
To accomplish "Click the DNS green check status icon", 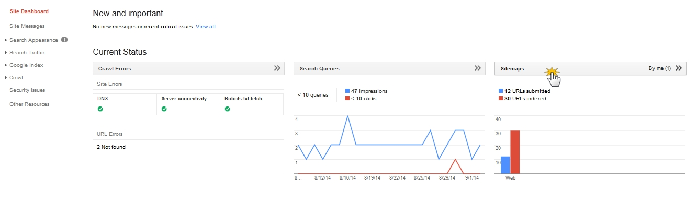I will (100, 109).
